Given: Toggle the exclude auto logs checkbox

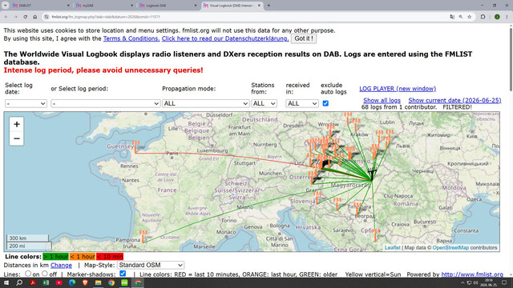Looking at the screenshot, I should [325, 103].
